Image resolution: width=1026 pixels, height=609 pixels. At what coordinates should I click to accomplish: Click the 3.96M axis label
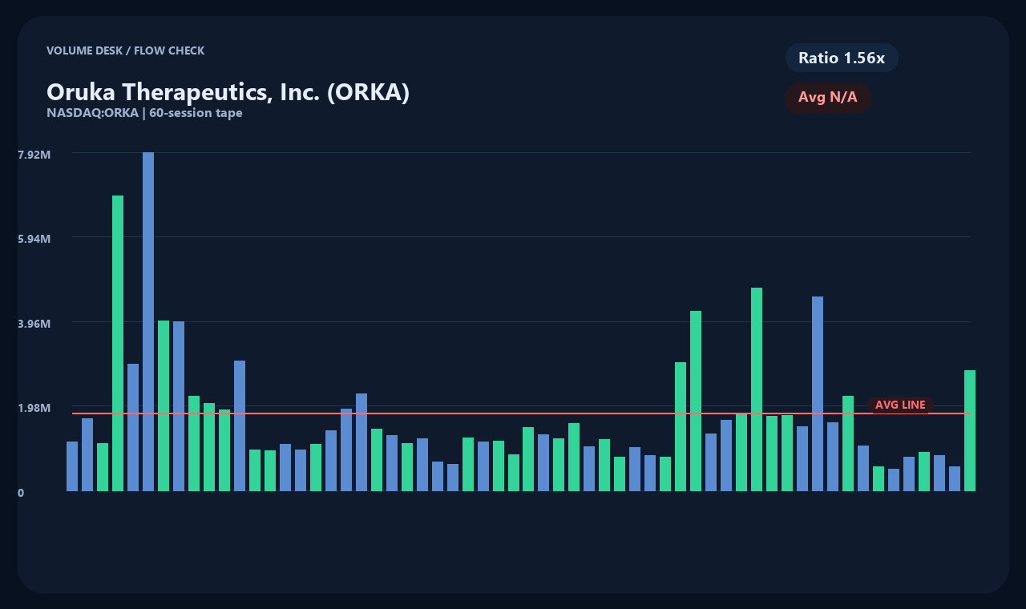point(34,324)
